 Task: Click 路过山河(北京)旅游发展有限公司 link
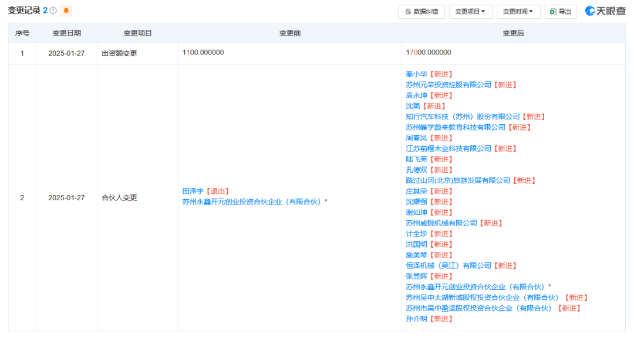tap(458, 180)
